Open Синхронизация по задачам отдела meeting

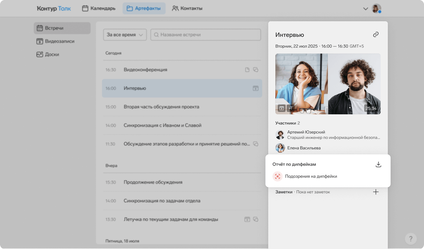click(x=182, y=201)
